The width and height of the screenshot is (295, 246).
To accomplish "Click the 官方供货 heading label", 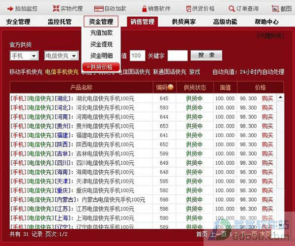I will 21,45.
